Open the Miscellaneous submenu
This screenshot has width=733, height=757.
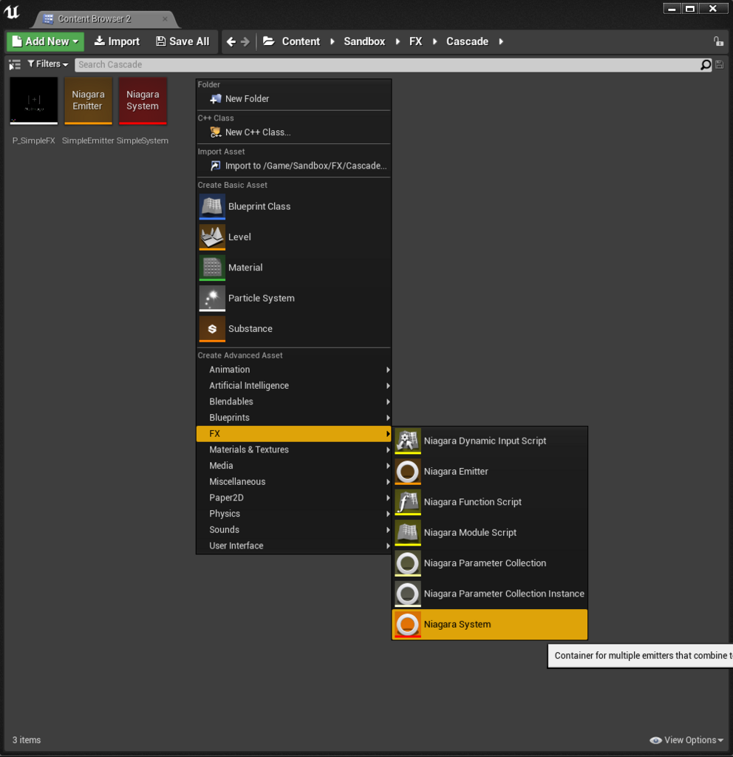click(293, 481)
